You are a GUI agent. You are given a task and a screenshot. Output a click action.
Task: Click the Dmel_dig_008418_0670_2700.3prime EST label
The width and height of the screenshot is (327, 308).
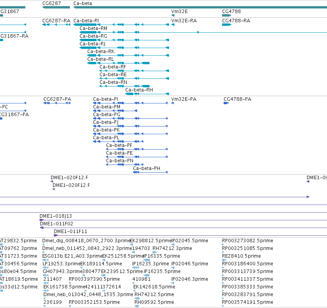point(86,241)
